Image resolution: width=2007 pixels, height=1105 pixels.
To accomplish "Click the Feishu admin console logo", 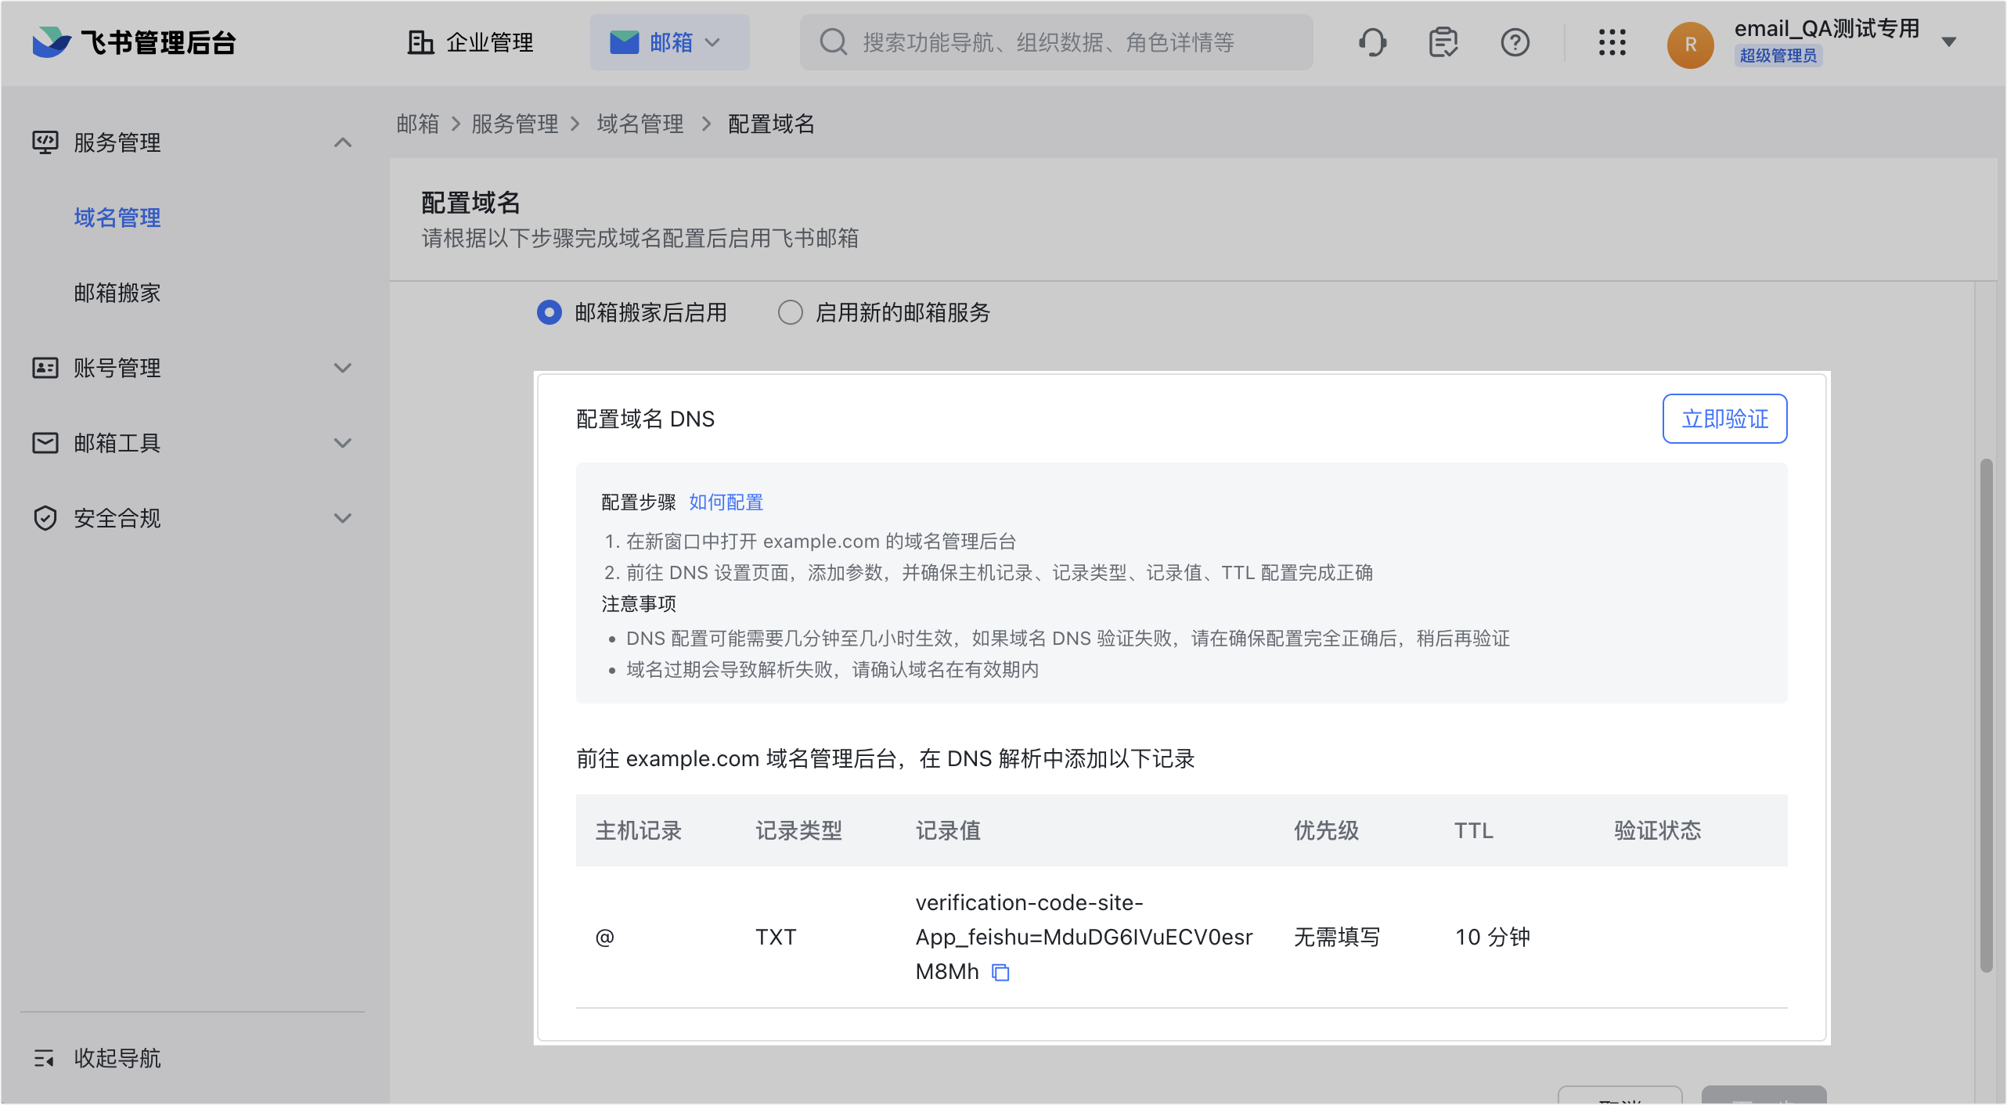I will click(x=134, y=42).
